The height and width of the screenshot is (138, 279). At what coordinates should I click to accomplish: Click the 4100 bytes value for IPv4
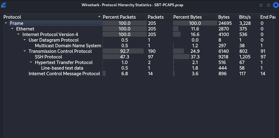224,34
